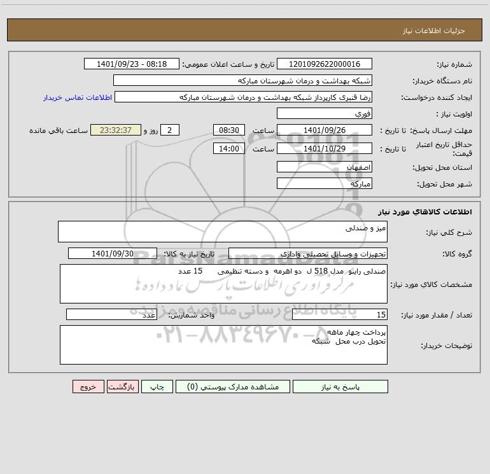Click the label اولویت نیاز
Image resolution: width=490 pixels, height=474 pixels.
pos(454,114)
